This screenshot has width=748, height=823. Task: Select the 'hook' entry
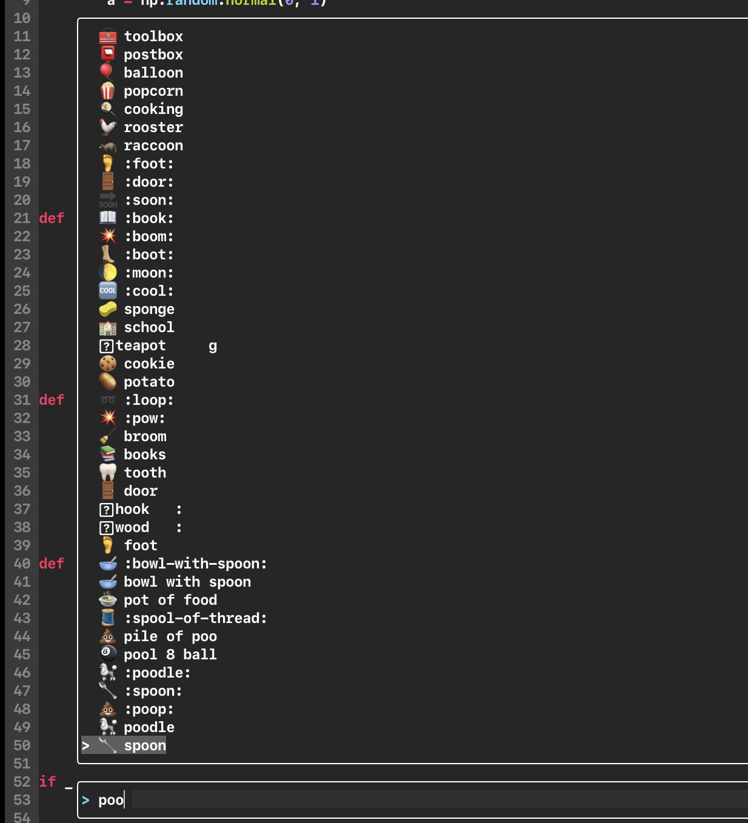[132, 509]
